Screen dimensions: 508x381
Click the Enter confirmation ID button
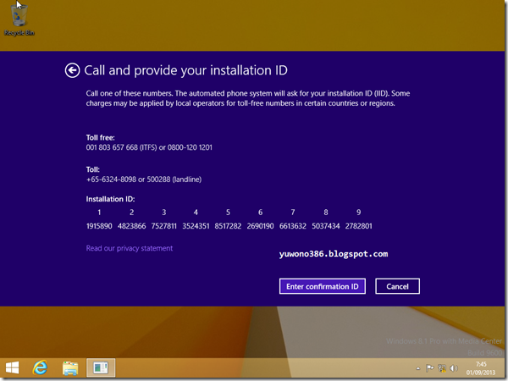click(x=323, y=286)
